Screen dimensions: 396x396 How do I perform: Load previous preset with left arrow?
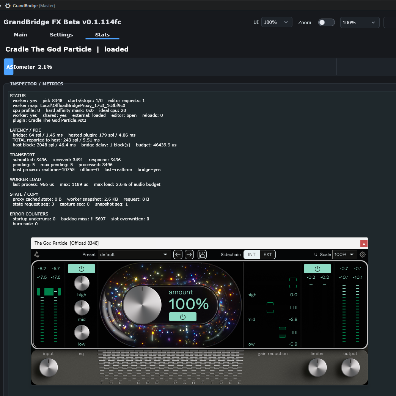point(178,255)
